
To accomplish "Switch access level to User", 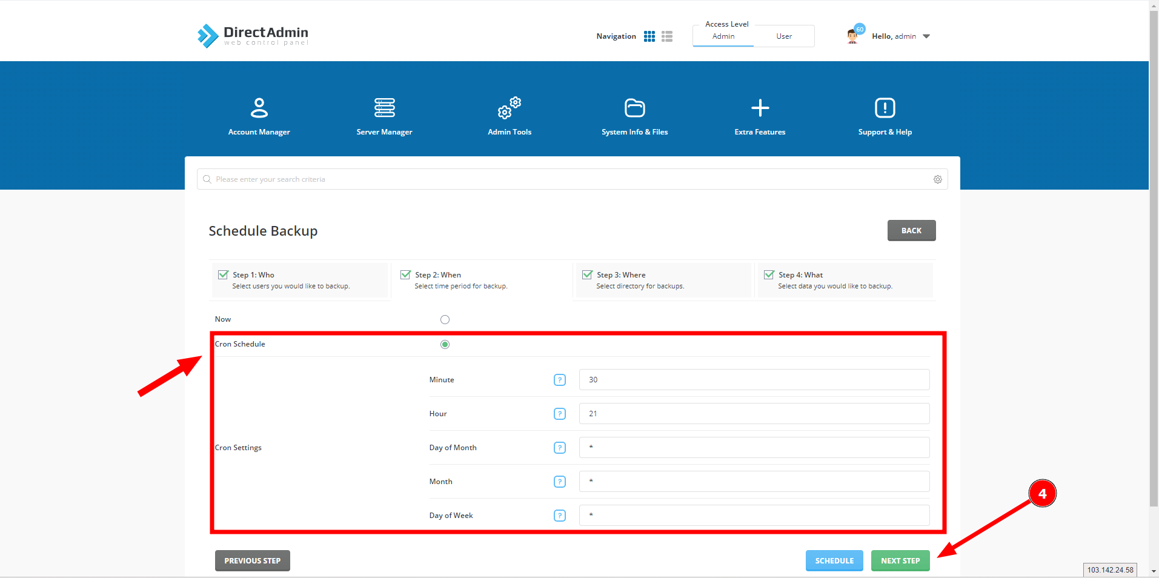I will click(x=784, y=36).
